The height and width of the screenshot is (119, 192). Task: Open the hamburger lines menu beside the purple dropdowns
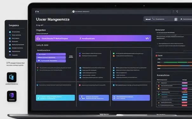click(x=71, y=56)
